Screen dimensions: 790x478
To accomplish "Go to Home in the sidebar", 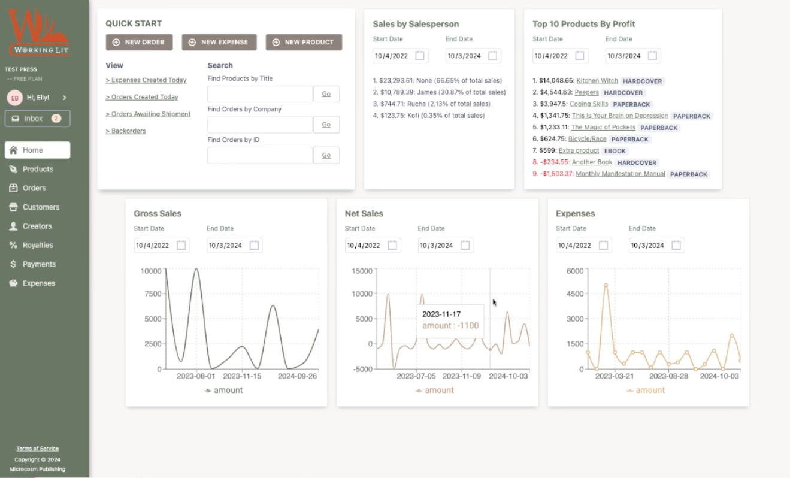I will point(37,150).
